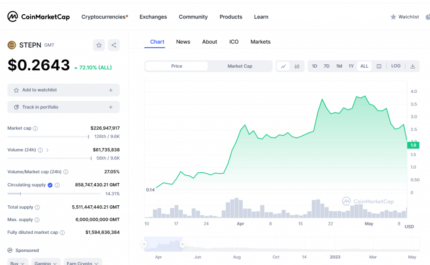Click the plus icon on Track in portfolio
430x265 pixels.
pos(111,107)
